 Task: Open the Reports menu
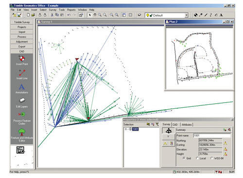pos(71,10)
